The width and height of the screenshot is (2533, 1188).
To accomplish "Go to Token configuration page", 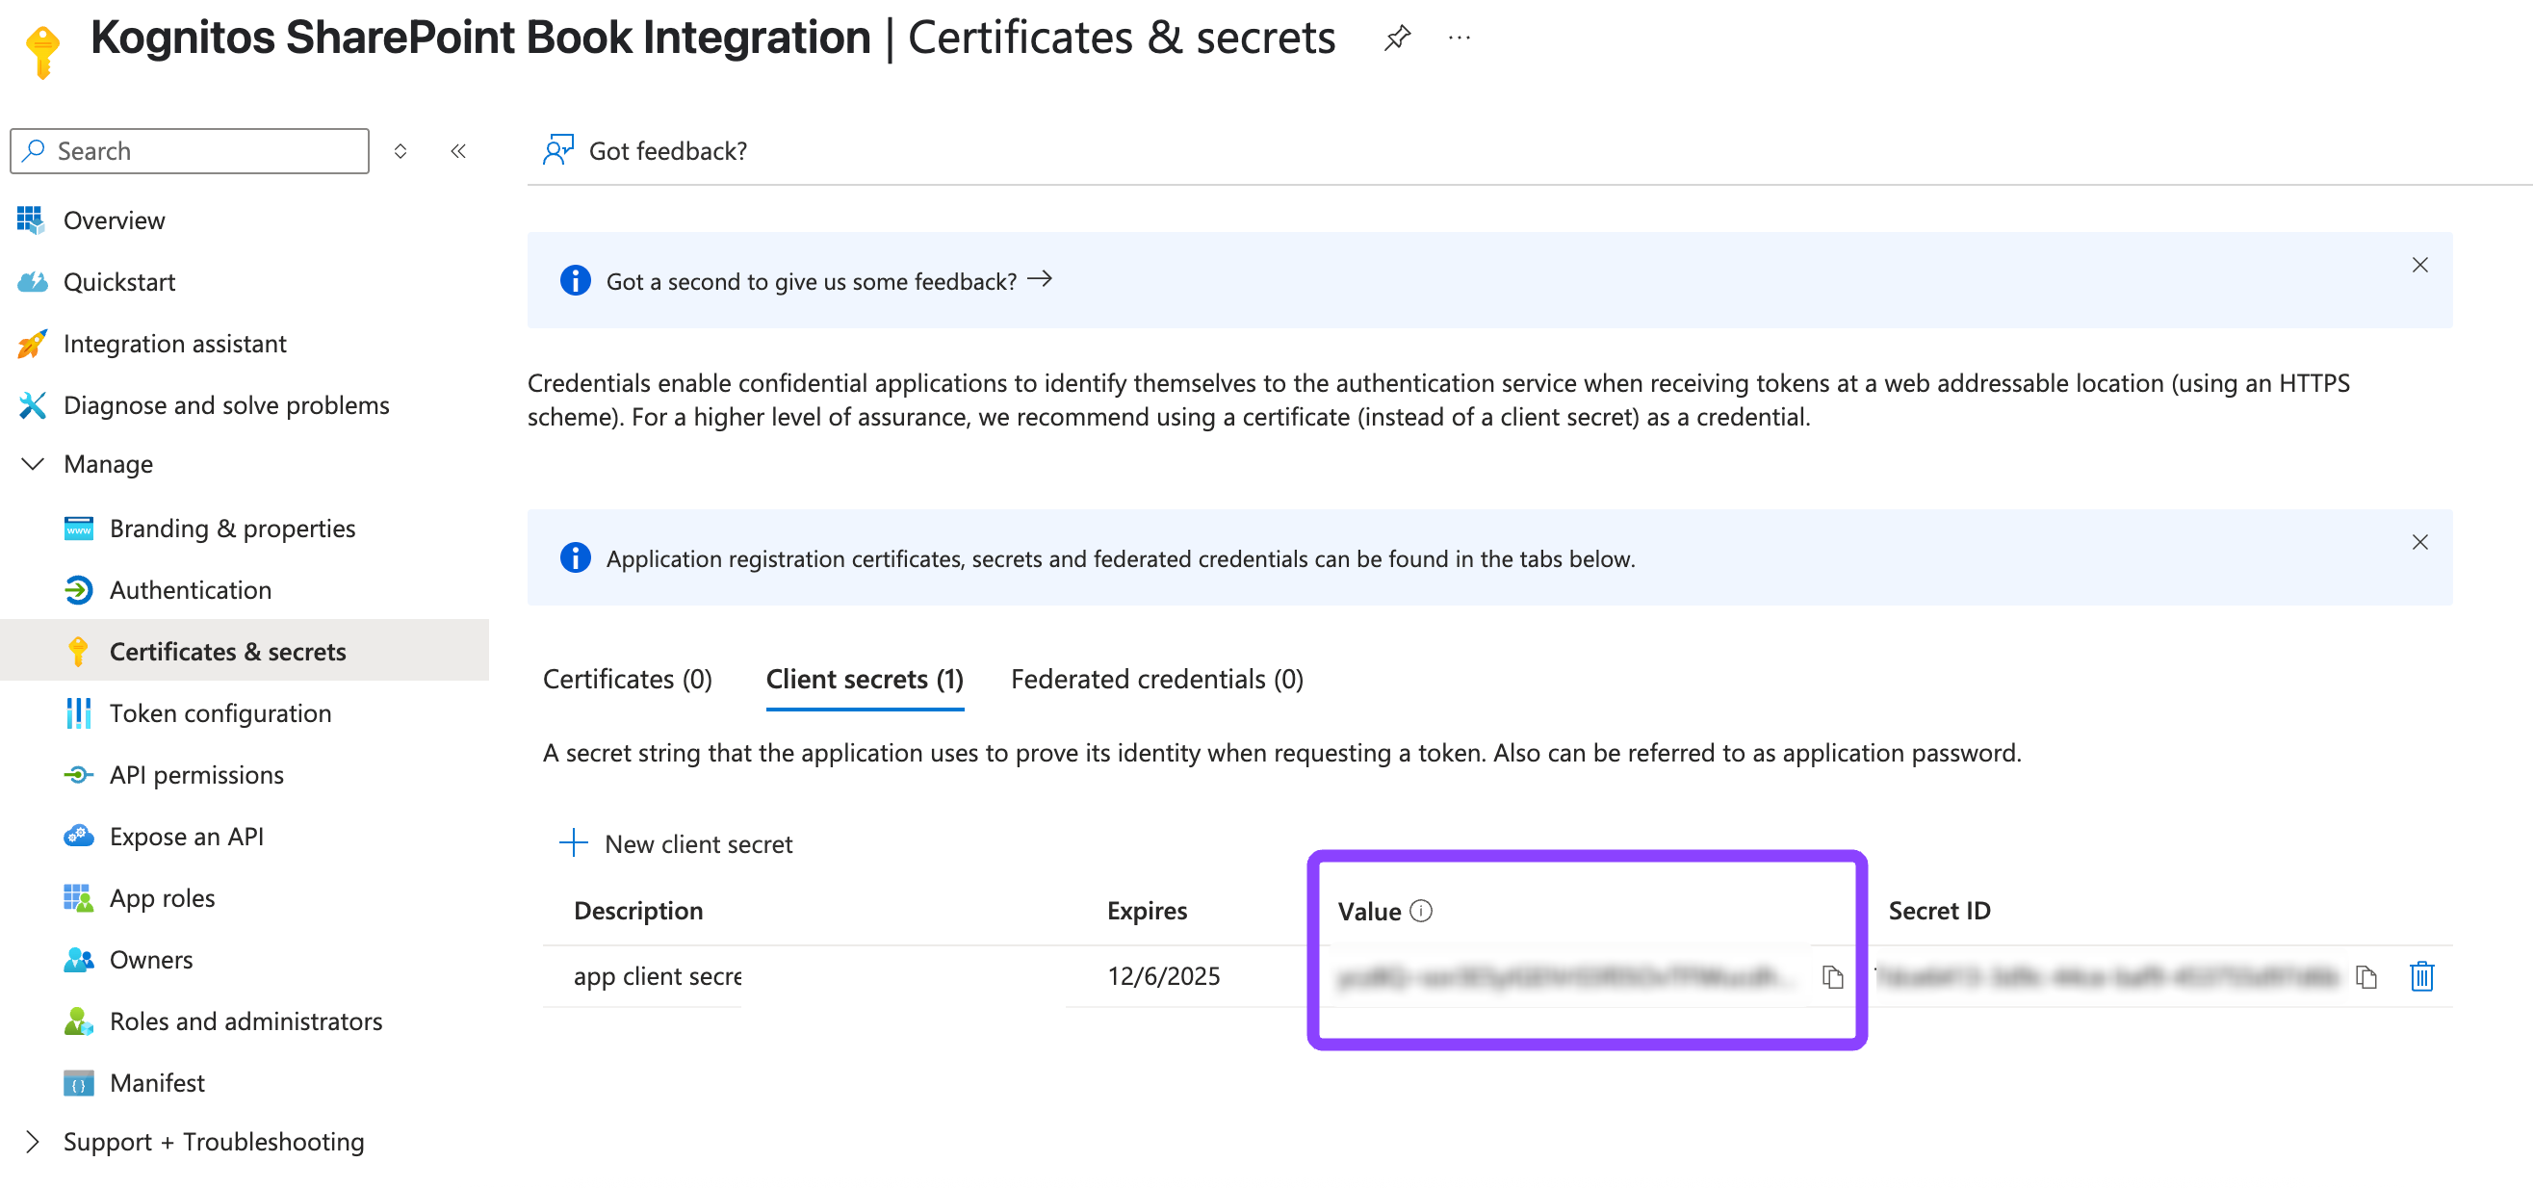I will click(220, 713).
